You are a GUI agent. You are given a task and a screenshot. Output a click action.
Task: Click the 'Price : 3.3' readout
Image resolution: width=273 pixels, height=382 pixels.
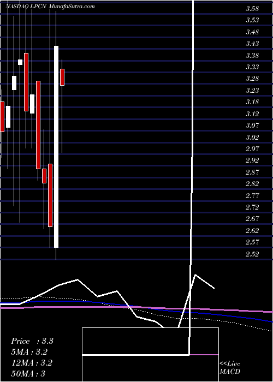click(32, 341)
